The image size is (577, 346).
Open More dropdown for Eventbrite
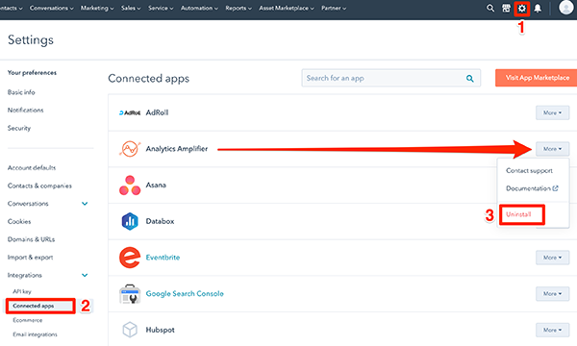coord(552,258)
